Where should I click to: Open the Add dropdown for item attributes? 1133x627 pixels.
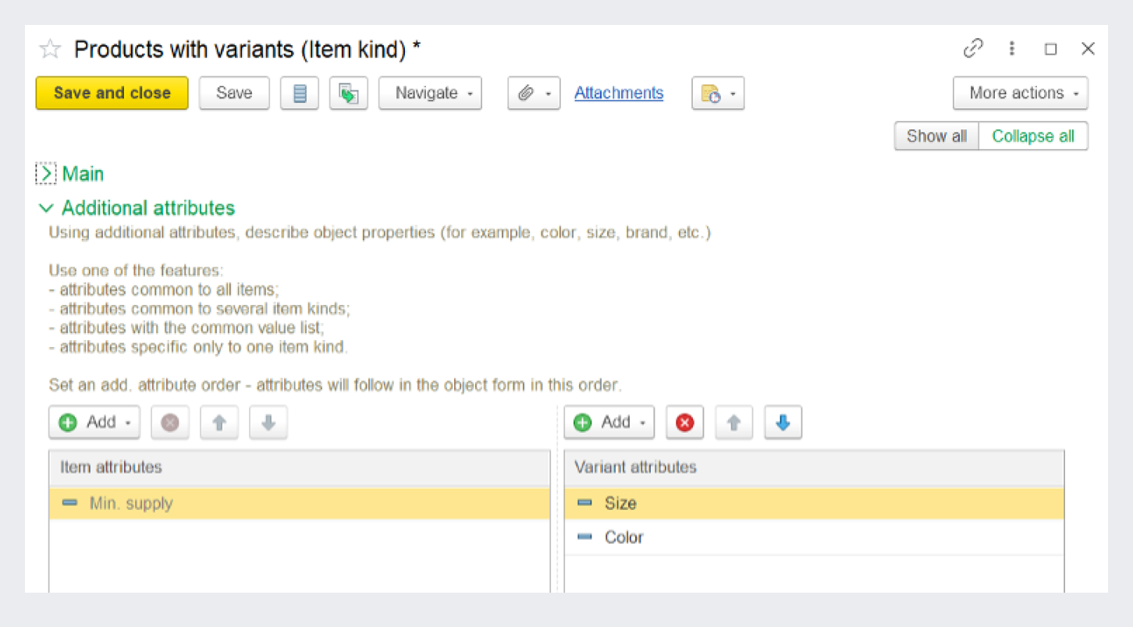point(94,423)
